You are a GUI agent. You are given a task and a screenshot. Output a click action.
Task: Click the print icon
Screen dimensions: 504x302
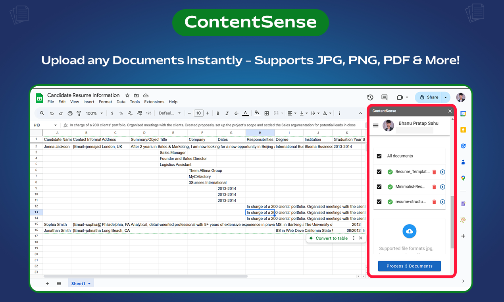[70, 113]
